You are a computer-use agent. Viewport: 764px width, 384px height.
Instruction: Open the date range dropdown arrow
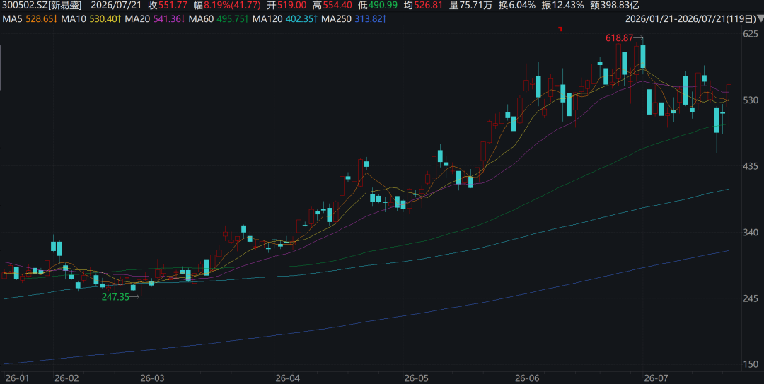coord(760,19)
